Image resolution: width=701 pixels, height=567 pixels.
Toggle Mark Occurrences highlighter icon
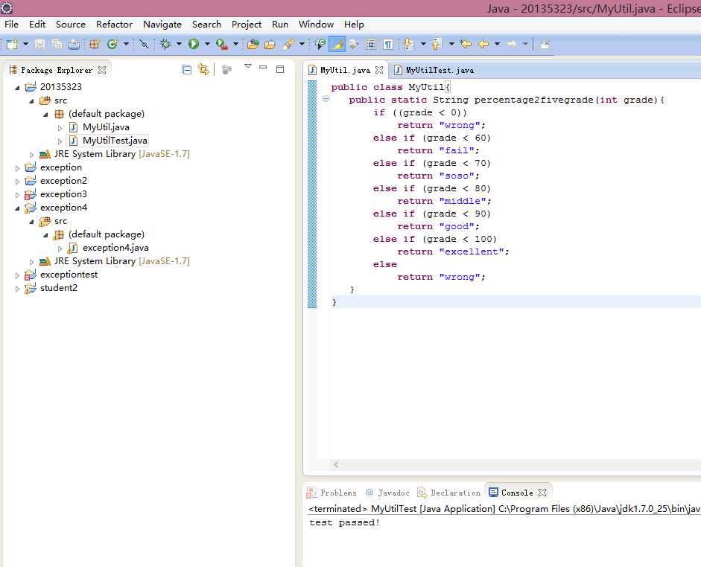pos(337,44)
